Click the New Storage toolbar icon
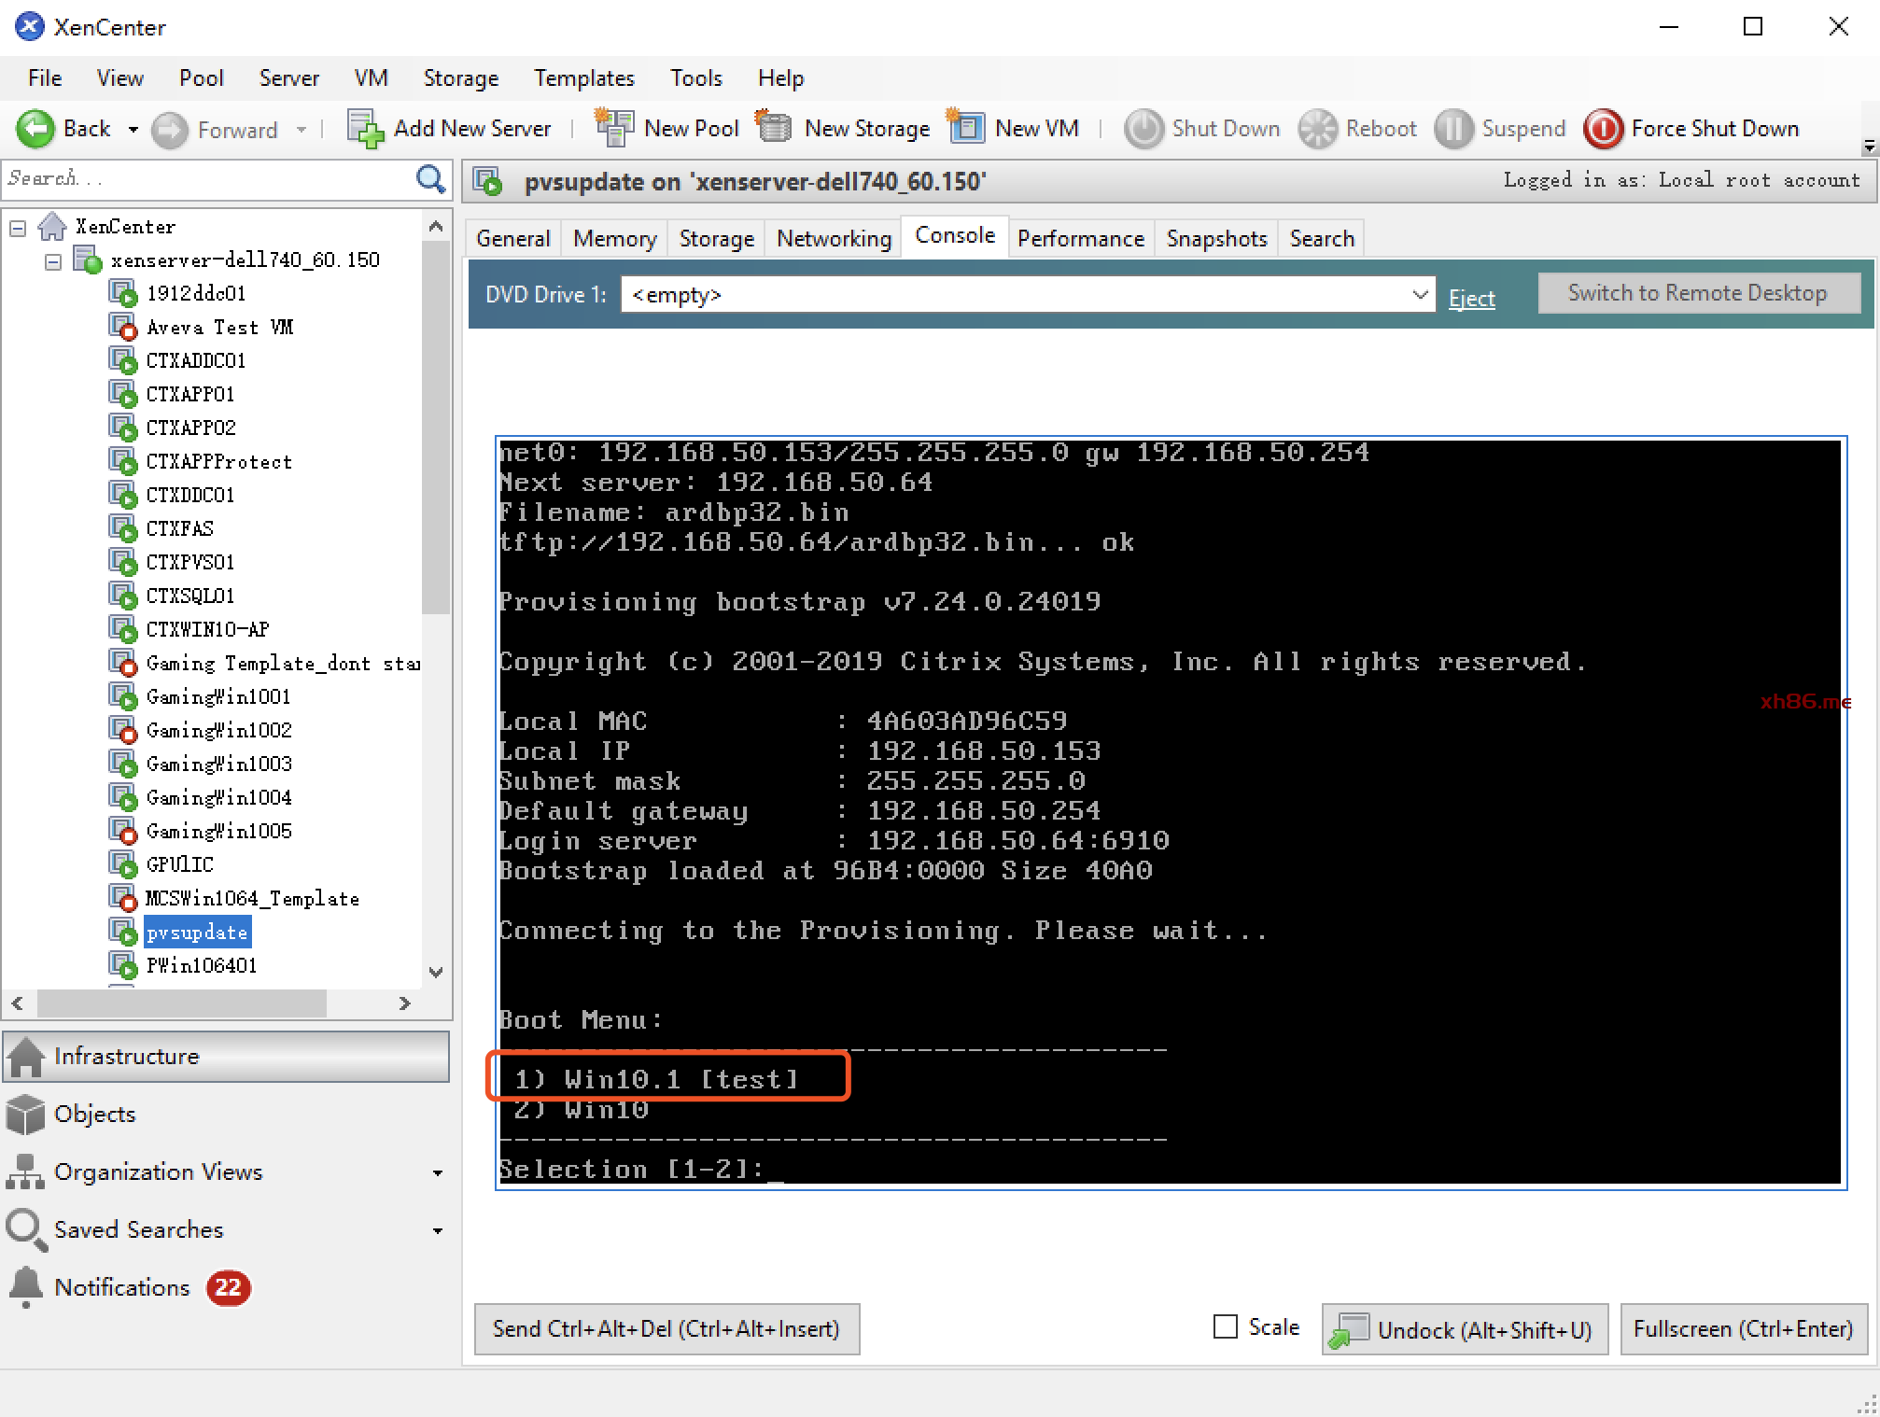The image size is (1880, 1417). click(773, 128)
